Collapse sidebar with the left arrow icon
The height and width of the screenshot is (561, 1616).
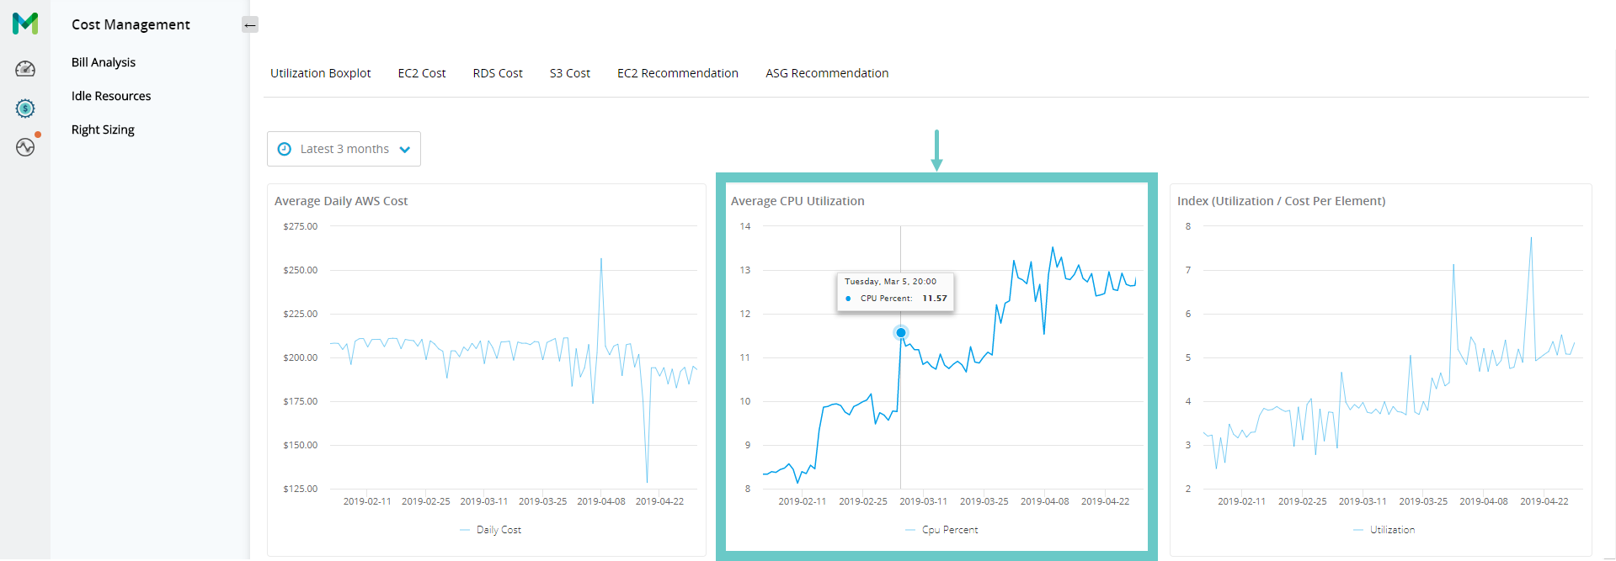click(x=250, y=25)
